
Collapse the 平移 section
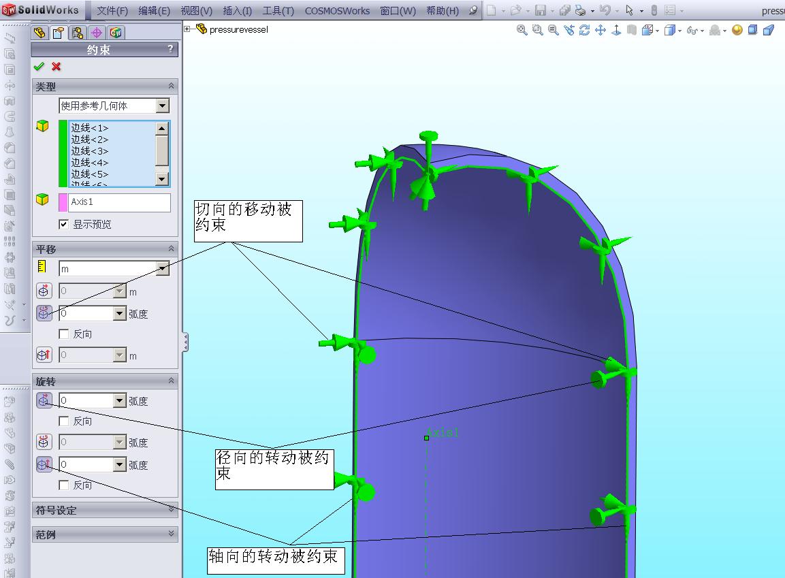pos(171,248)
